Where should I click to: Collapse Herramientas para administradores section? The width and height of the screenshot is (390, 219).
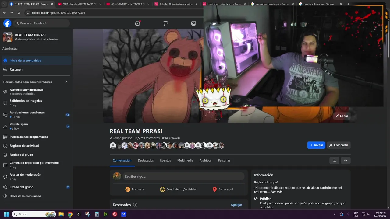[x=66, y=82]
